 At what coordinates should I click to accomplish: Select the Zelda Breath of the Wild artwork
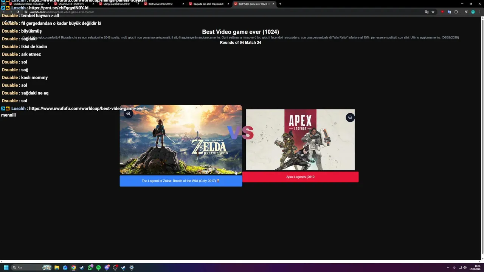pos(181,140)
